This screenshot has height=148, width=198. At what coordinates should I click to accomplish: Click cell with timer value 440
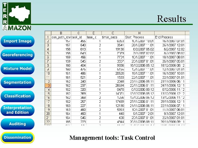pos(113,114)
